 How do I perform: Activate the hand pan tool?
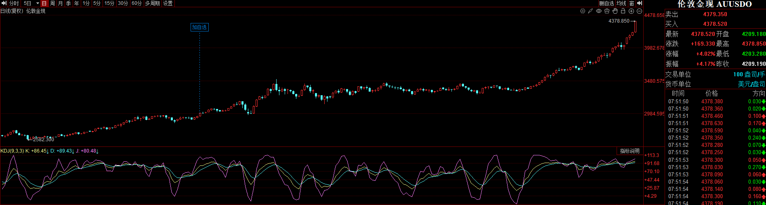(615, 11)
